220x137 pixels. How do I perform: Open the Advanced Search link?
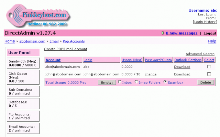(x=200, y=54)
